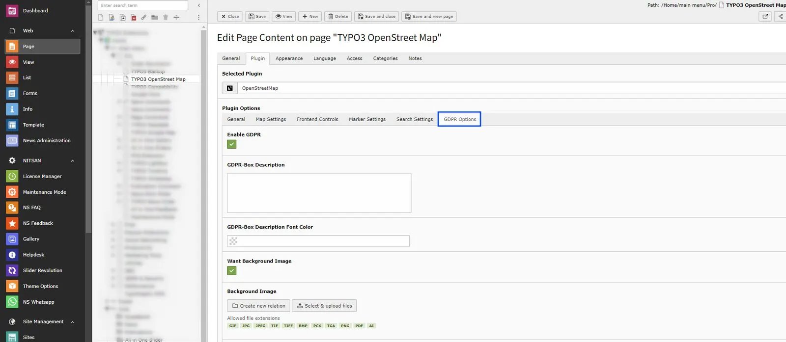Image resolution: width=786 pixels, height=342 pixels.
Task: Open the Search Settings plugin tab
Action: [415, 119]
